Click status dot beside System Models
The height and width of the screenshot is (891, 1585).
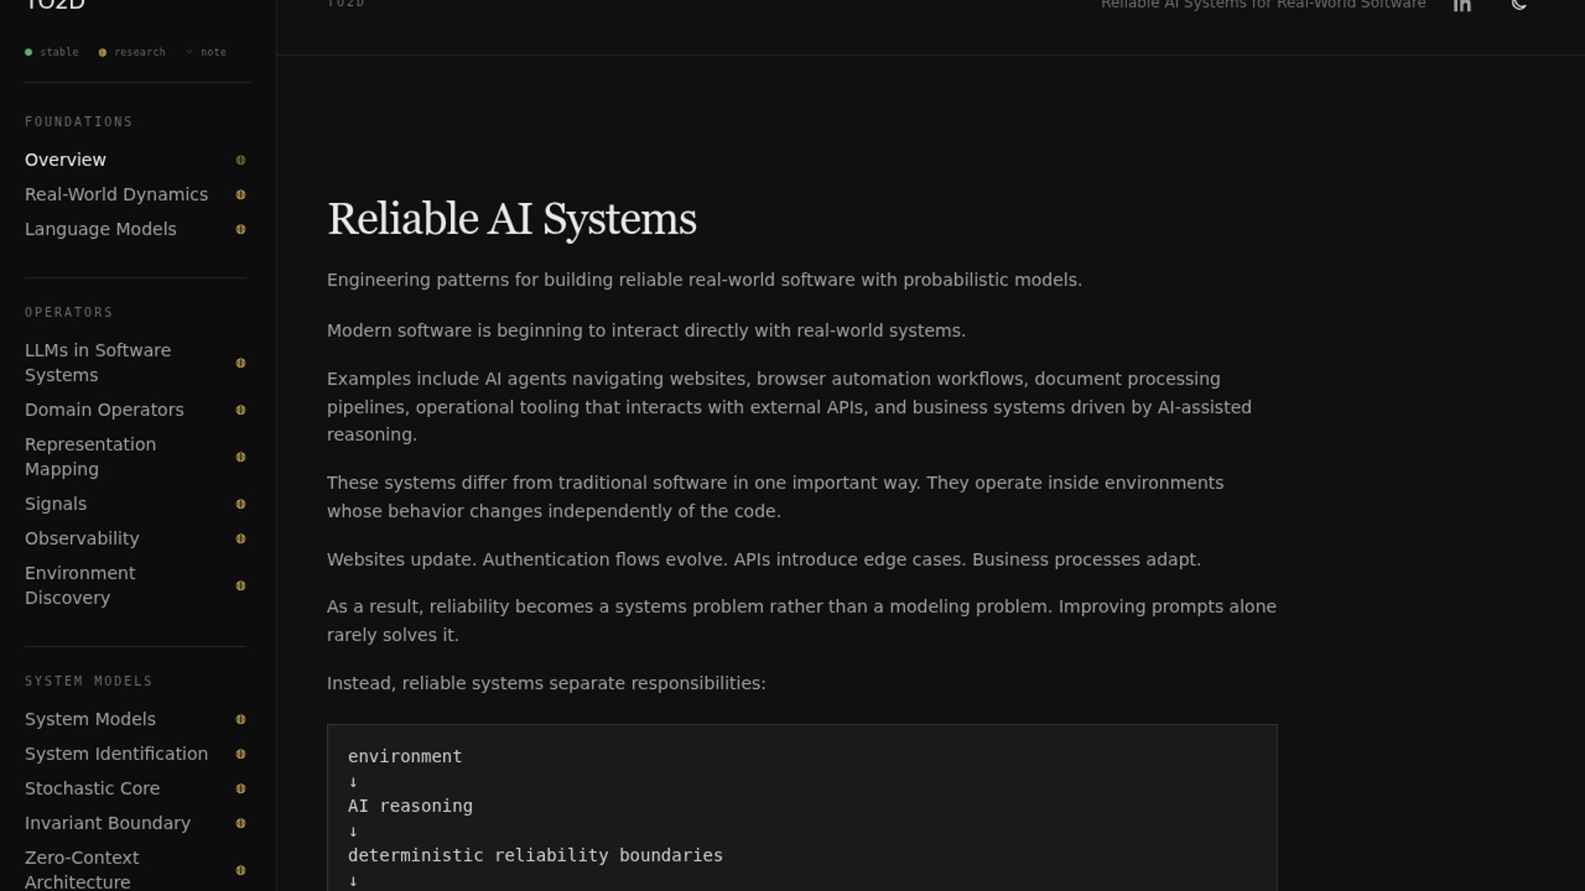[x=241, y=719]
